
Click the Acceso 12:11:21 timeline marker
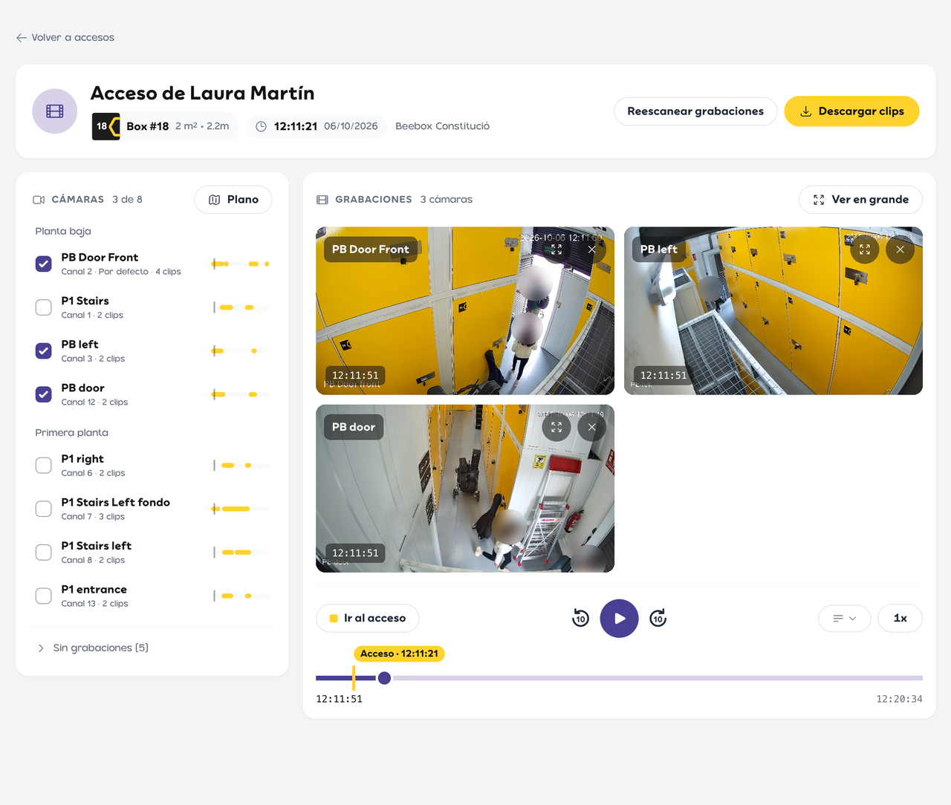pyautogui.click(x=399, y=654)
